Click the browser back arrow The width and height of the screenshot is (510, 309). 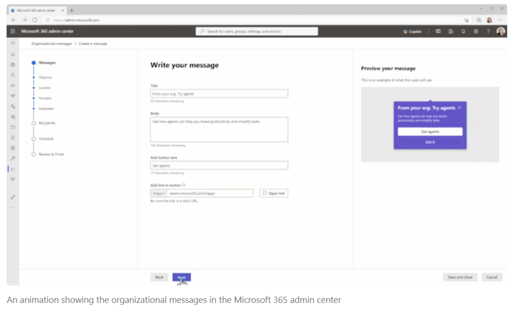[x=13, y=20]
